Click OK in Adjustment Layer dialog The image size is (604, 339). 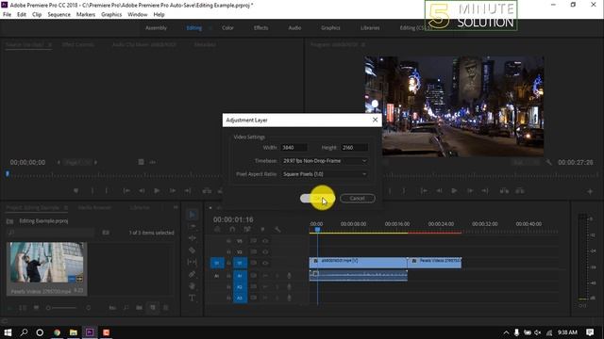(x=317, y=199)
